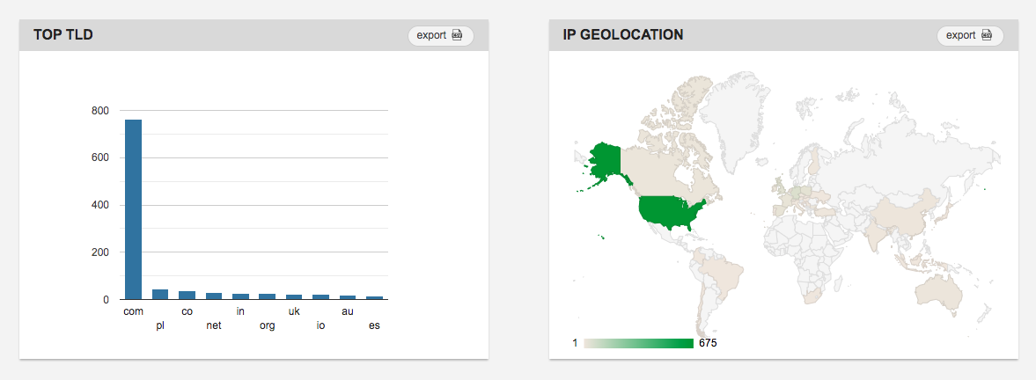The width and height of the screenshot is (1036, 380).
Task: Click the CSV icon in IP Geolocation export
Action: coord(987,35)
